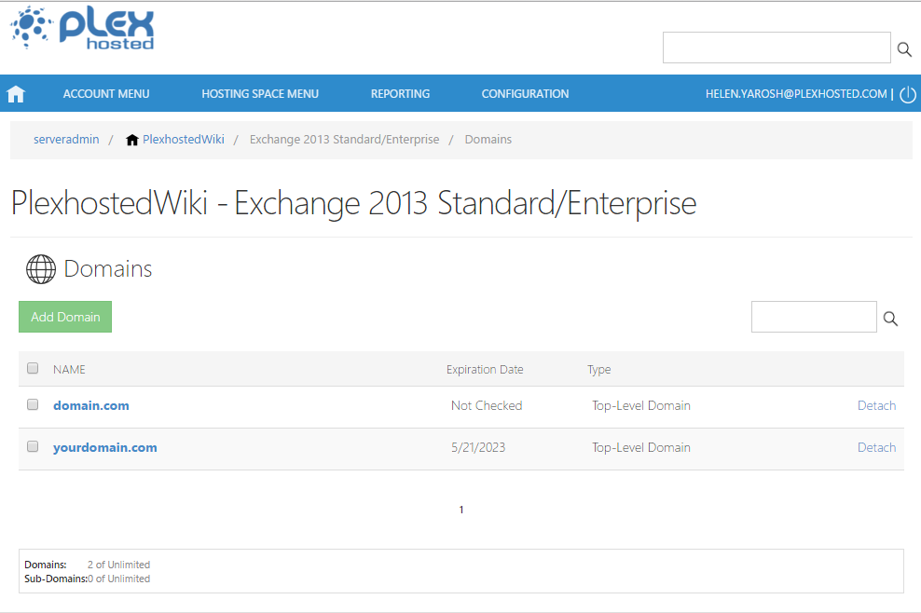Click the page title 'PlexhostedWiki - Exchange 2013 Standard/Enterprise'
The image size is (921, 613).
click(353, 203)
